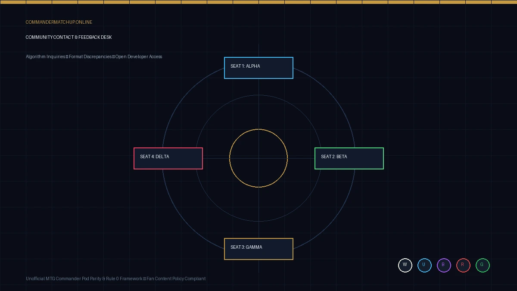Click the Algorithm Inquiries subtitle line
Image resolution: width=517 pixels, height=291 pixels.
(94, 57)
